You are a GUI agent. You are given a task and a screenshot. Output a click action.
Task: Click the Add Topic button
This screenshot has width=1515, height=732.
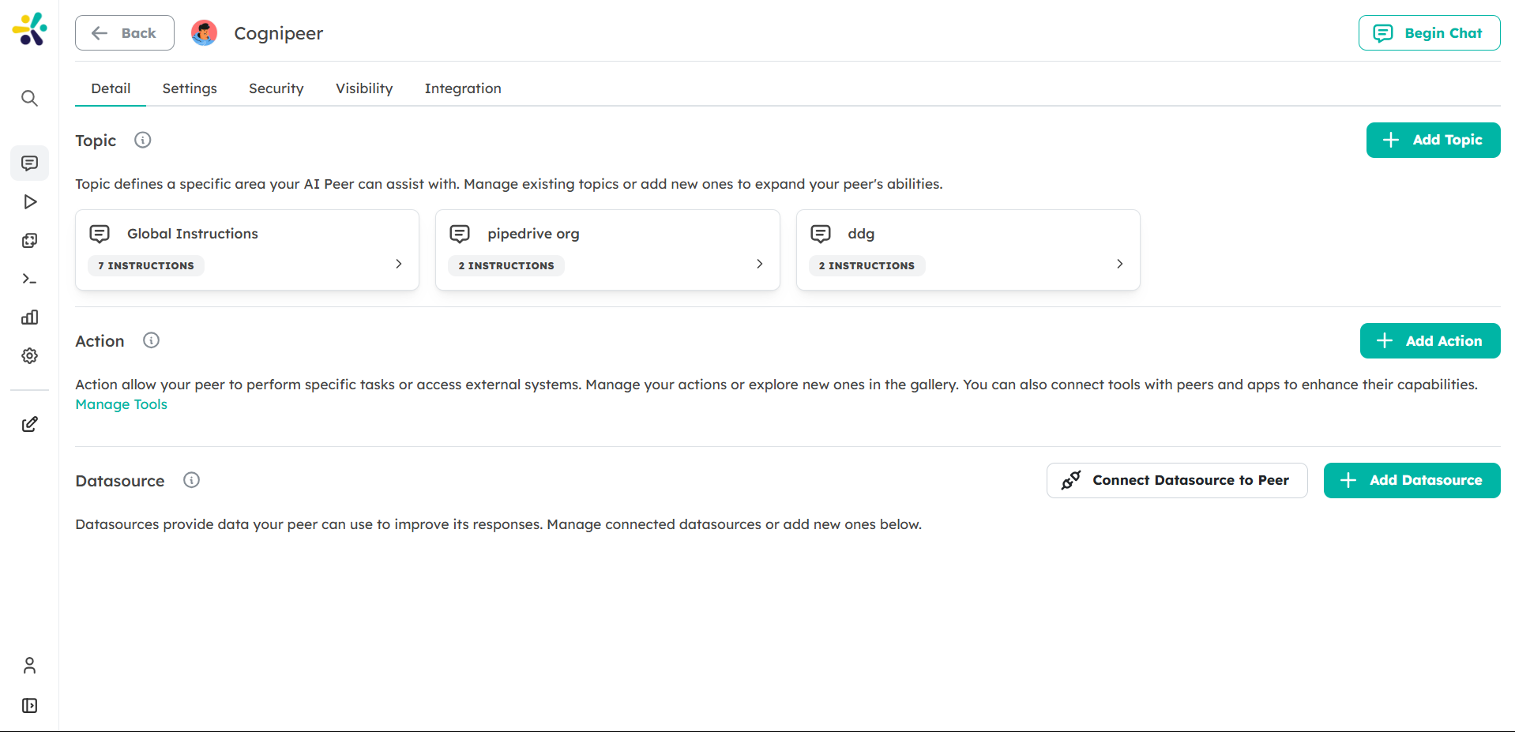pyautogui.click(x=1433, y=141)
